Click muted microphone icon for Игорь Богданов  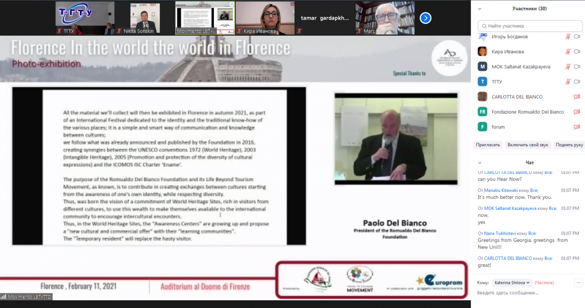pyautogui.click(x=568, y=37)
